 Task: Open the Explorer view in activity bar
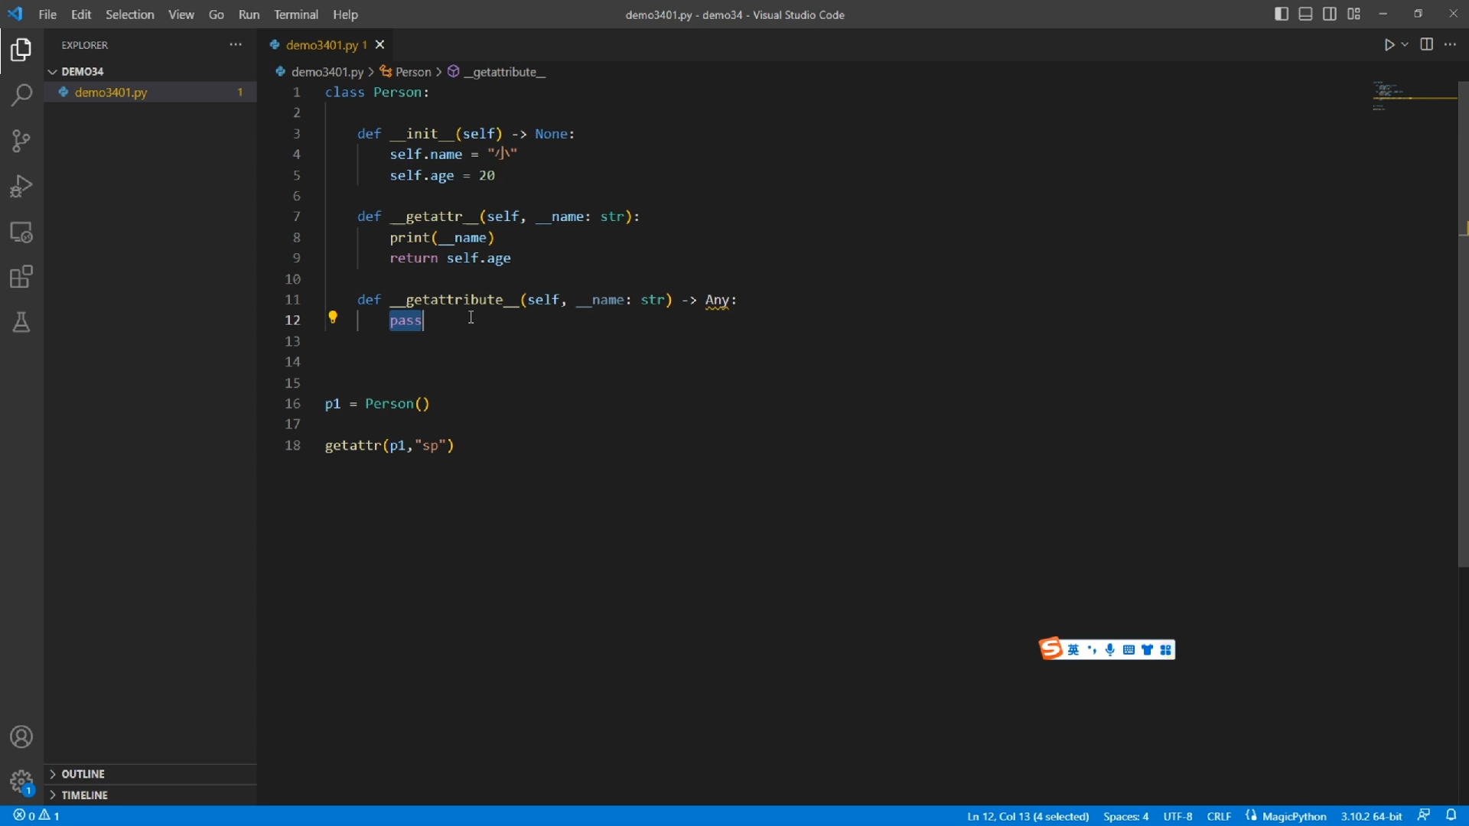point(21,50)
